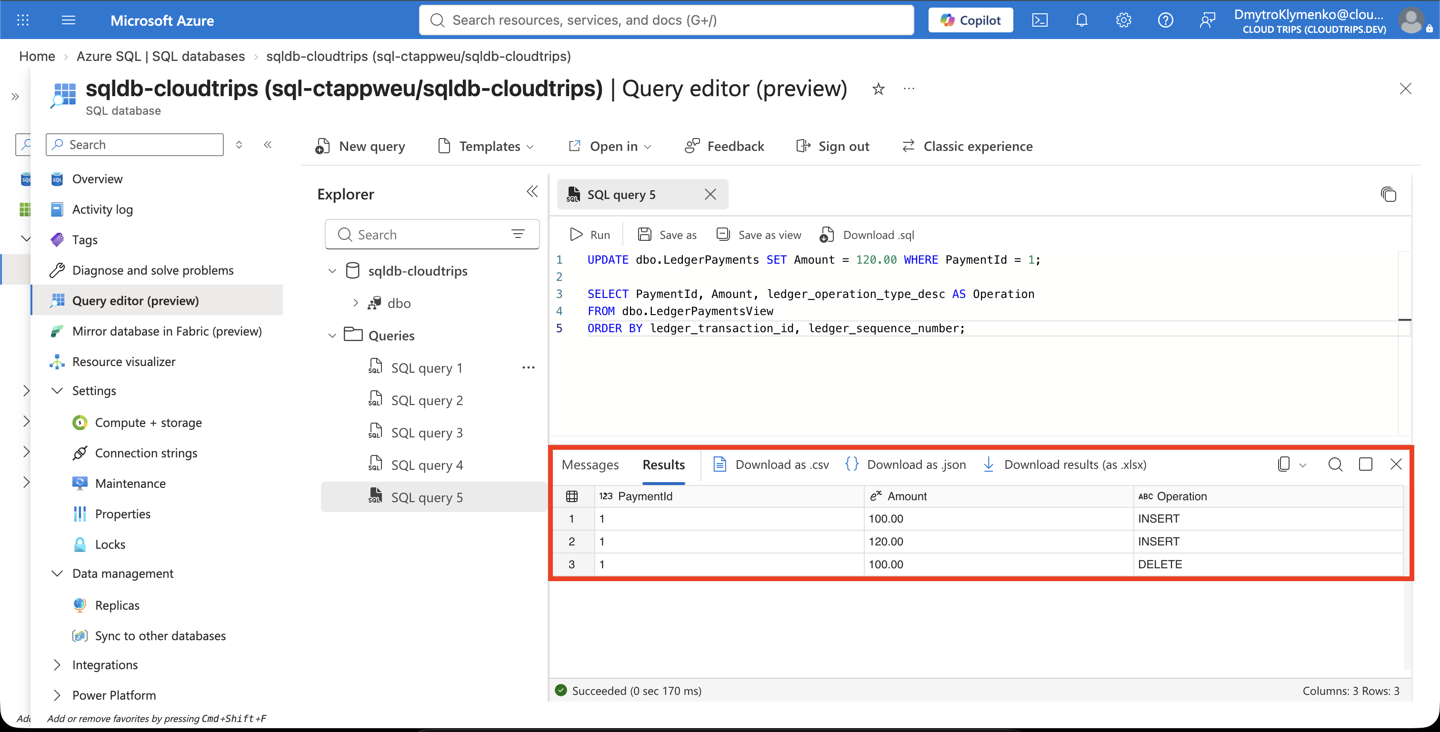The image size is (1440, 732).
Task: Toggle expand/collapse all menu groups arrows
Action: tap(239, 145)
